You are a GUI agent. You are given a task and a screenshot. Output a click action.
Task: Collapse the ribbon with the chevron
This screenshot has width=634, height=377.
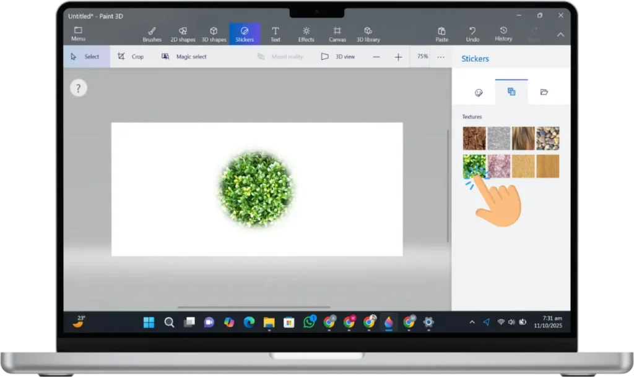tap(560, 34)
